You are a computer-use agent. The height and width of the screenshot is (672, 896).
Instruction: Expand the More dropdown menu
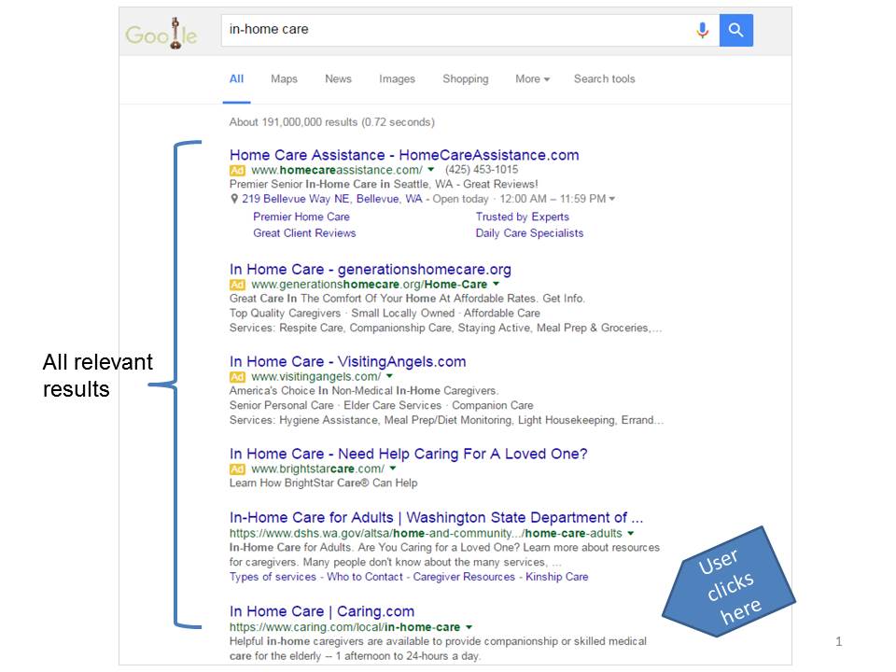coord(533,79)
